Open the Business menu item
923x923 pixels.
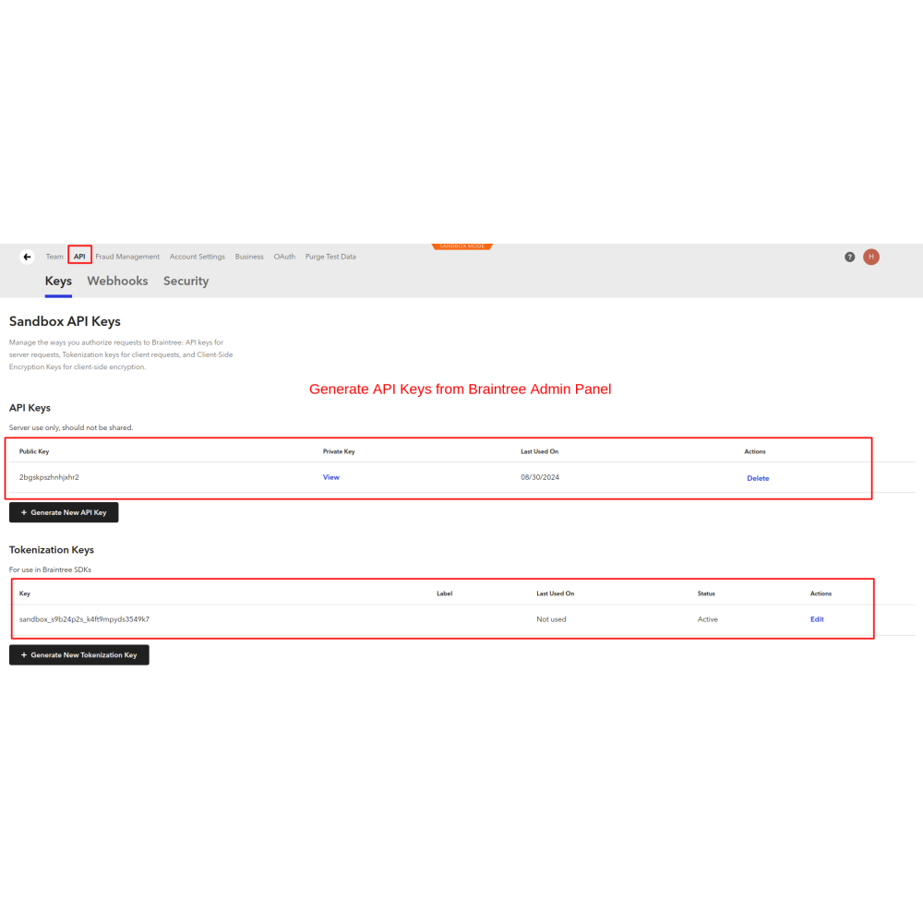[x=249, y=257]
